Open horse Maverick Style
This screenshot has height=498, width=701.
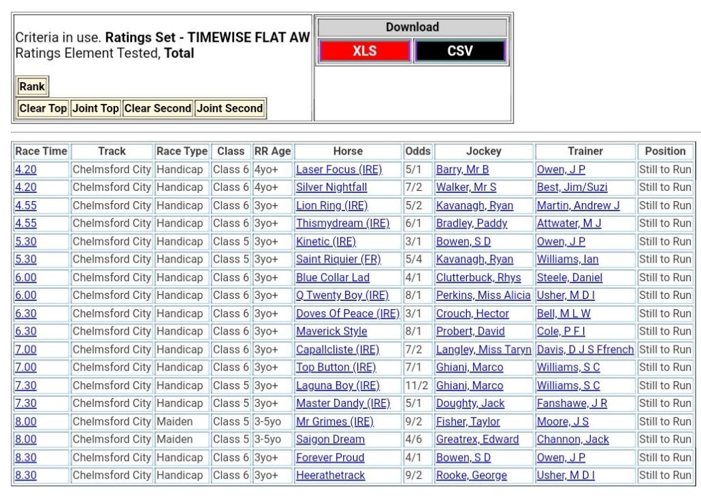[x=331, y=331]
